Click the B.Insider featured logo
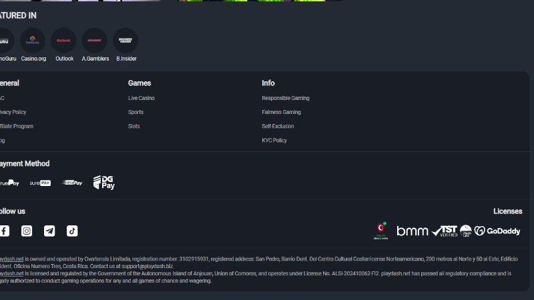 (x=125, y=41)
